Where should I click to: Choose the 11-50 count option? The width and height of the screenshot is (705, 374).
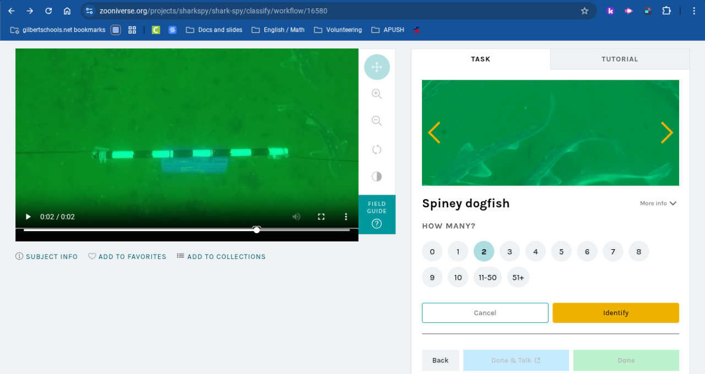click(x=488, y=277)
